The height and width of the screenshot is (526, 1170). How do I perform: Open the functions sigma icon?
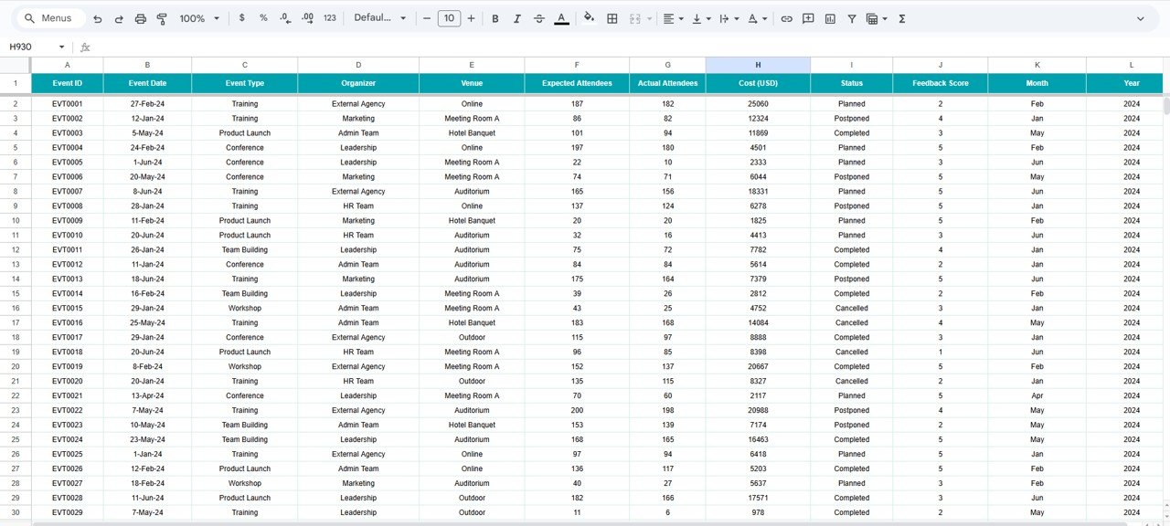[902, 18]
